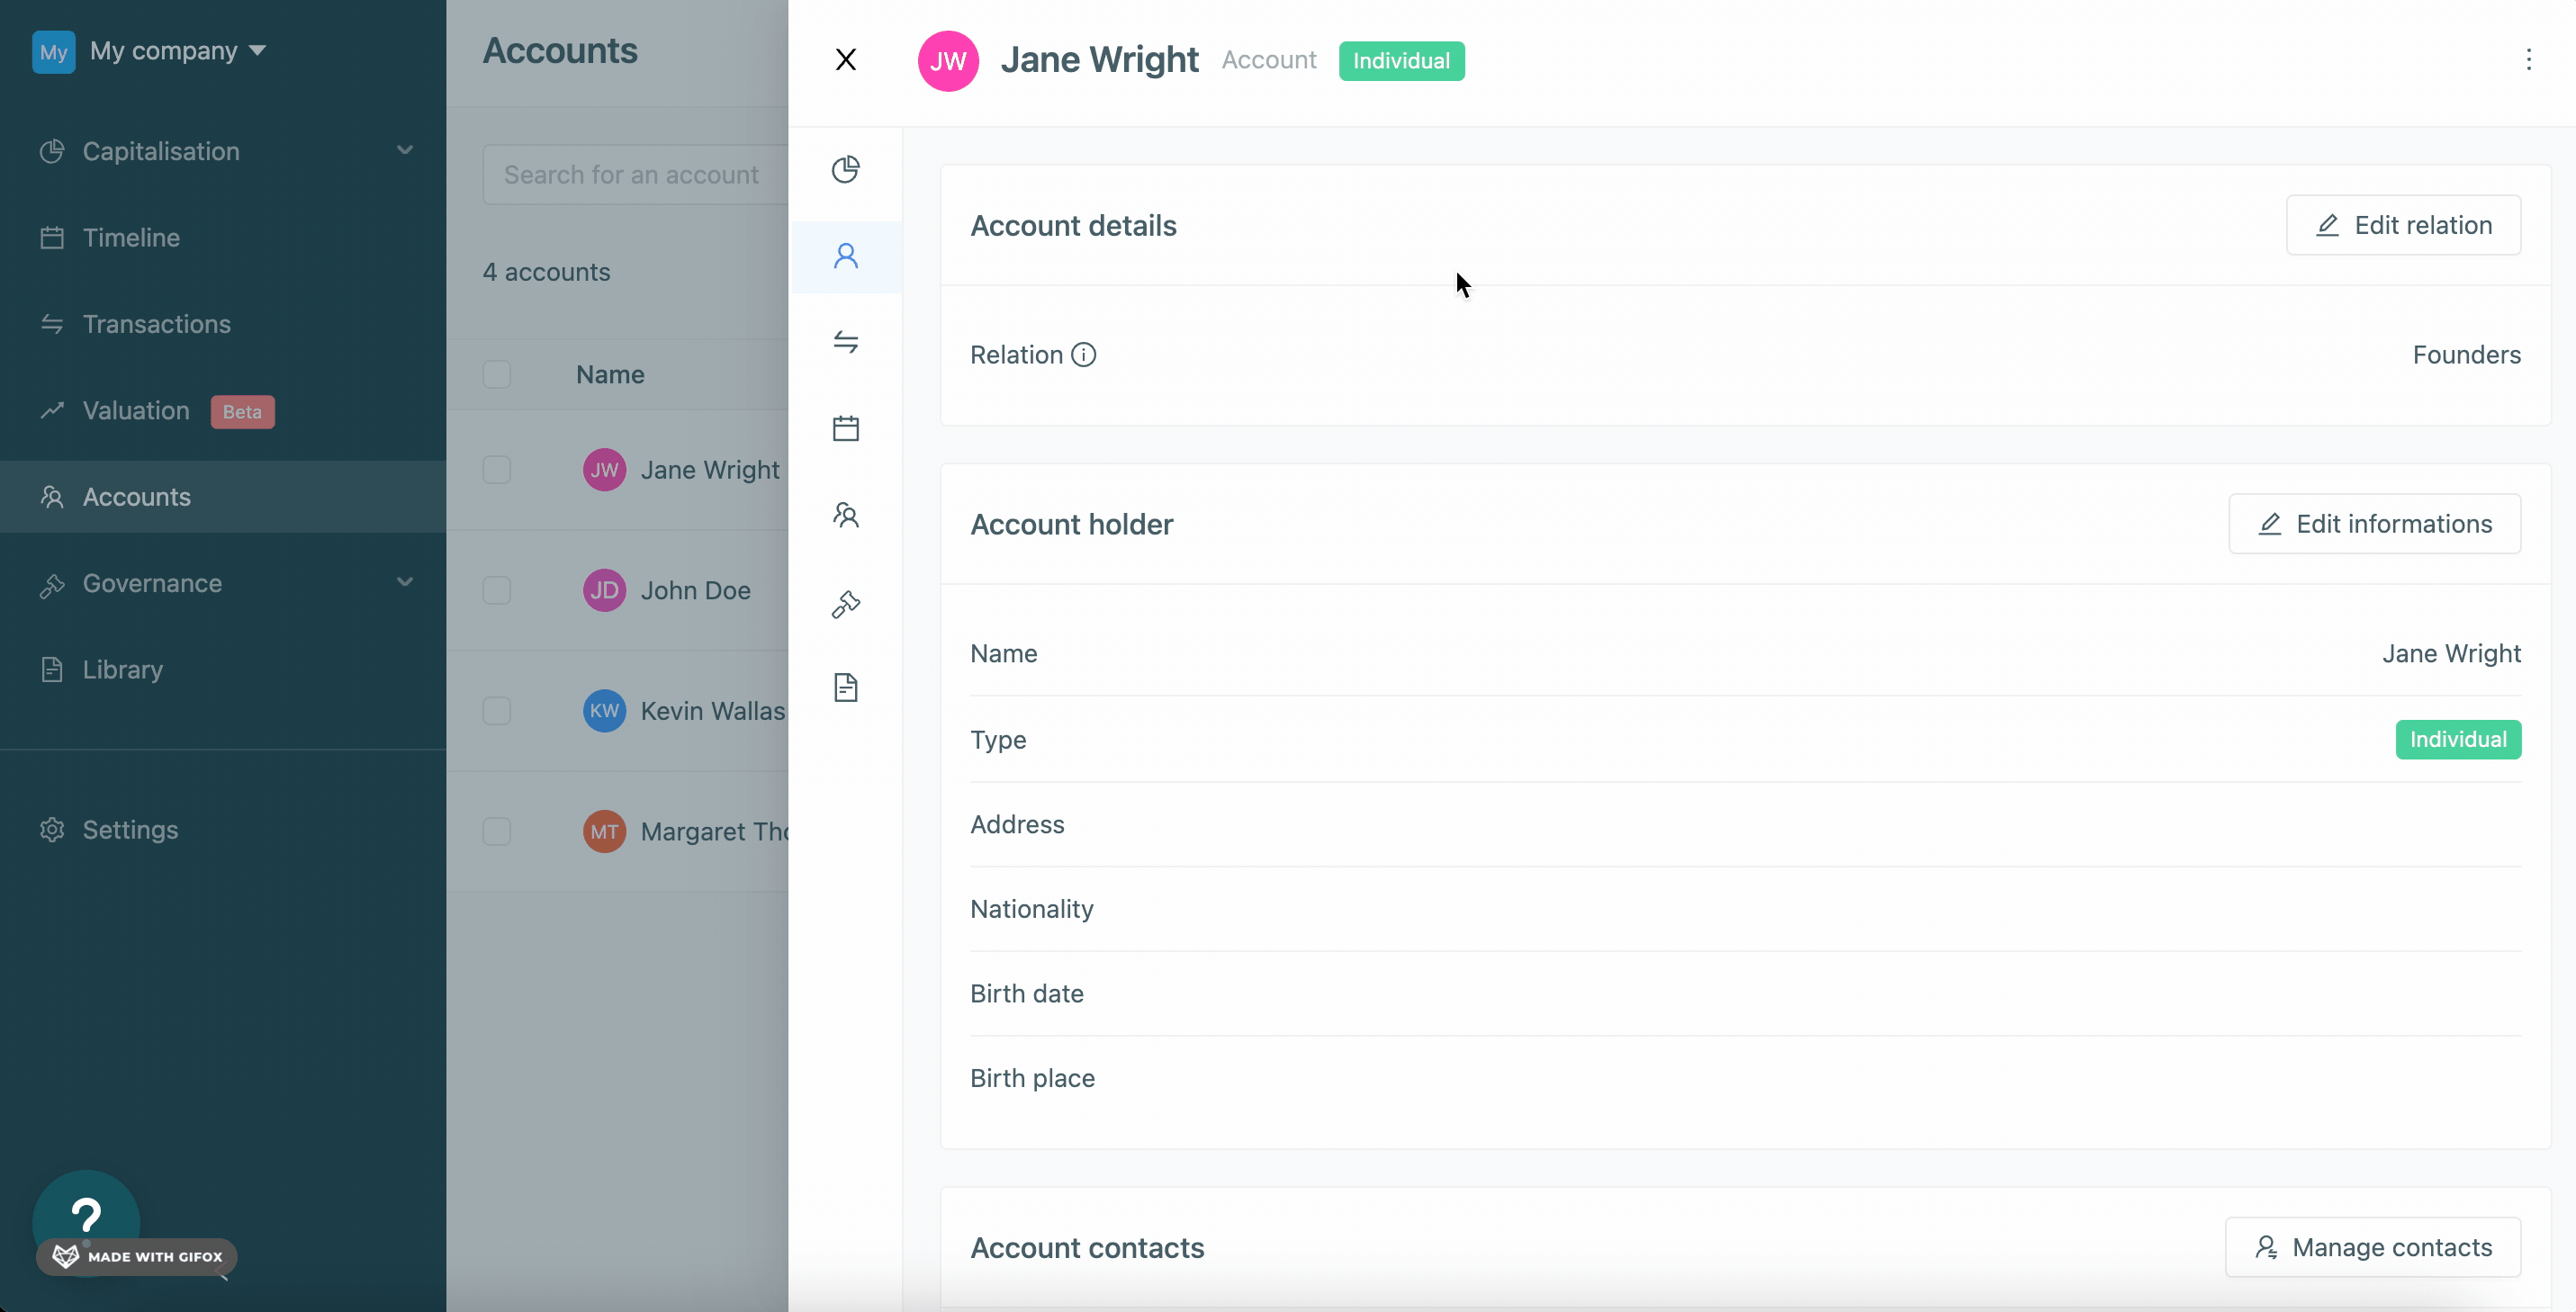This screenshot has width=2576, height=1312.
Task: Click the Edit relation button
Action: (x=2402, y=225)
